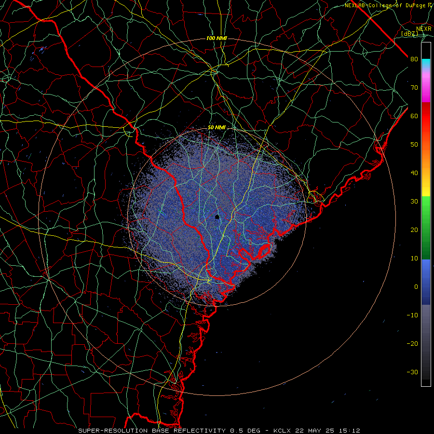Image resolution: width=434 pixels, height=434 pixels.
Task: Click the green segment of the color bar
Action: coord(426,228)
